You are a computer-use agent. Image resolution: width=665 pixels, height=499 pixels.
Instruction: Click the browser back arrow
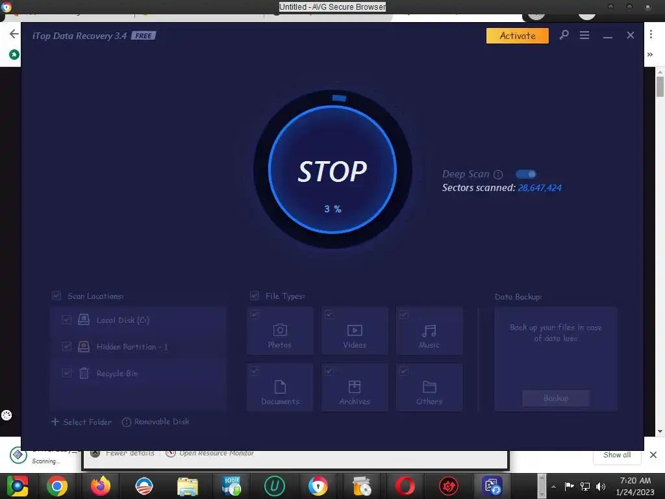(14, 34)
